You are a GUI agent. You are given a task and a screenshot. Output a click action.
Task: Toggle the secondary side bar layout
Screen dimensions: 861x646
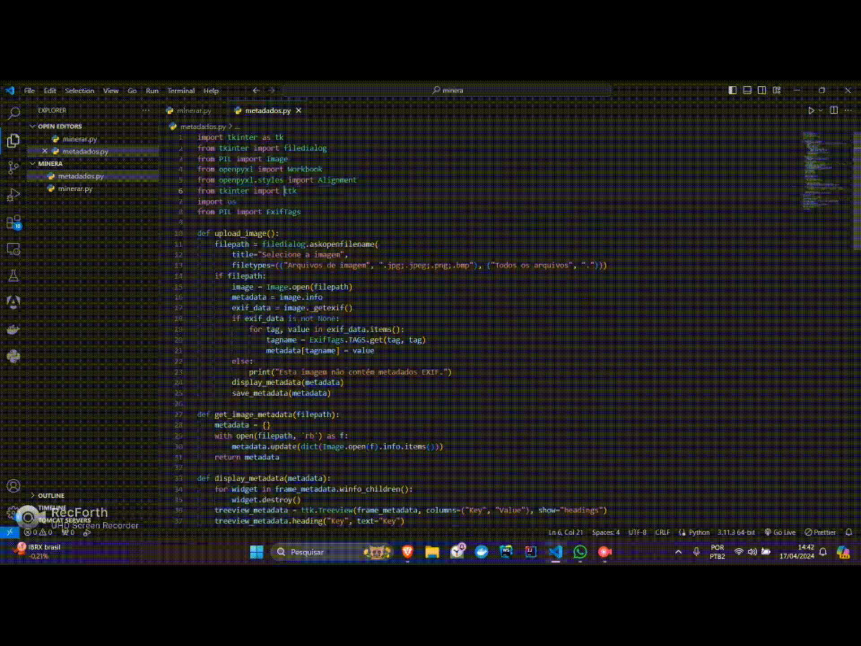762,90
